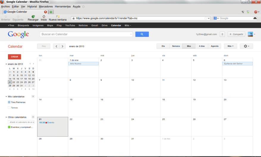The image size is (261, 157).
Task: Click the Hoy button
Action: [44, 46]
